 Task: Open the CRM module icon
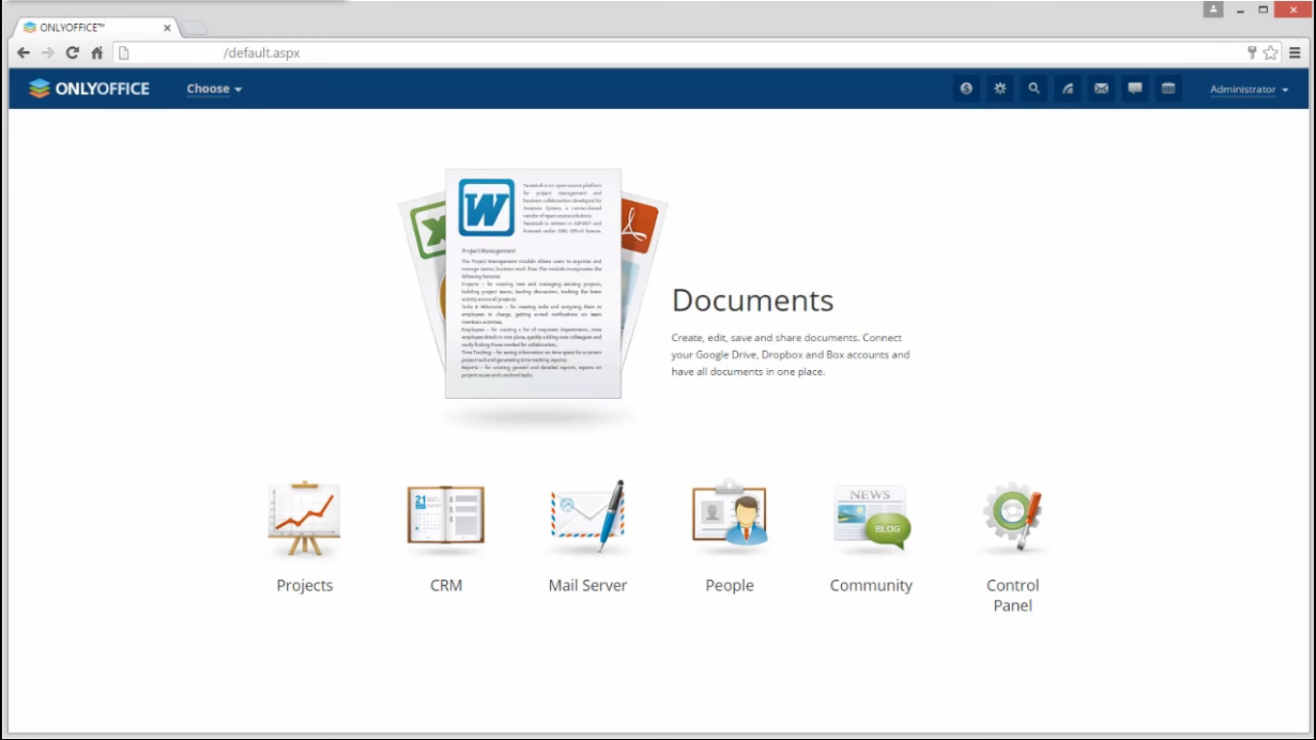(x=446, y=518)
